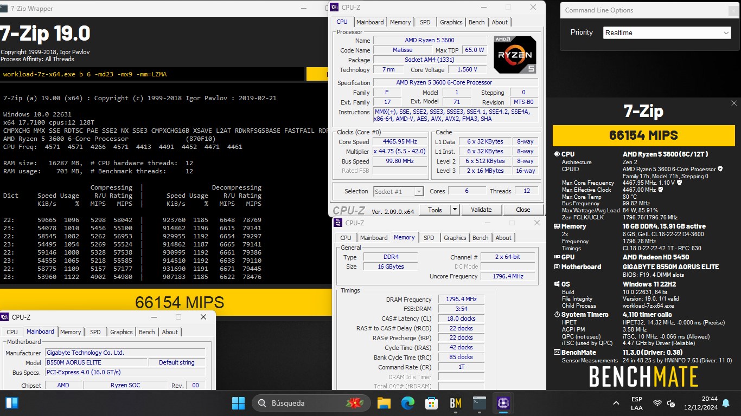This screenshot has height=416, width=741.
Task: Click the CAS# Latency value 18.0 clocks
Action: click(461, 318)
